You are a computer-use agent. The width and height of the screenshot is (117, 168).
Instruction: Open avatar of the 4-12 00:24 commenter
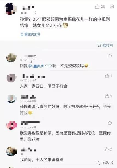[11, 78]
